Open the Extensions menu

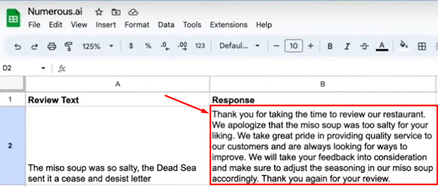[229, 25]
